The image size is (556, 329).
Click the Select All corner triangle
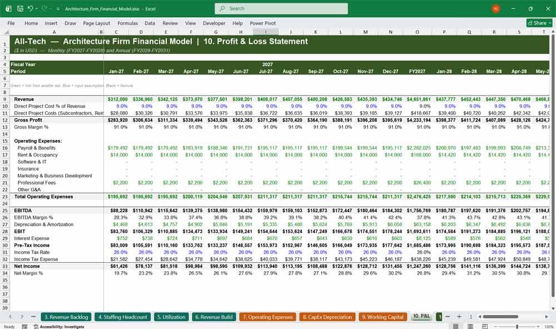6,32
